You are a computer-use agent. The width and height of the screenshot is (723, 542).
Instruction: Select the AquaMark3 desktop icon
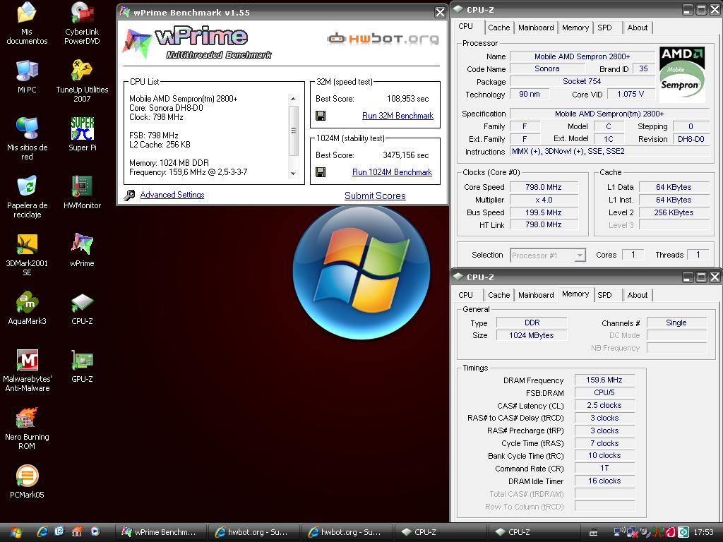click(27, 308)
